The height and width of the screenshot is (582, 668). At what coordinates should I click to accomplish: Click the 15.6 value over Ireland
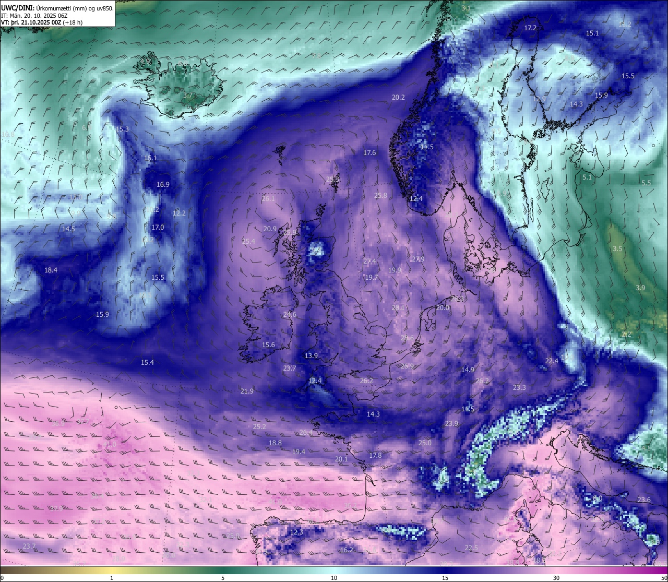point(268,345)
